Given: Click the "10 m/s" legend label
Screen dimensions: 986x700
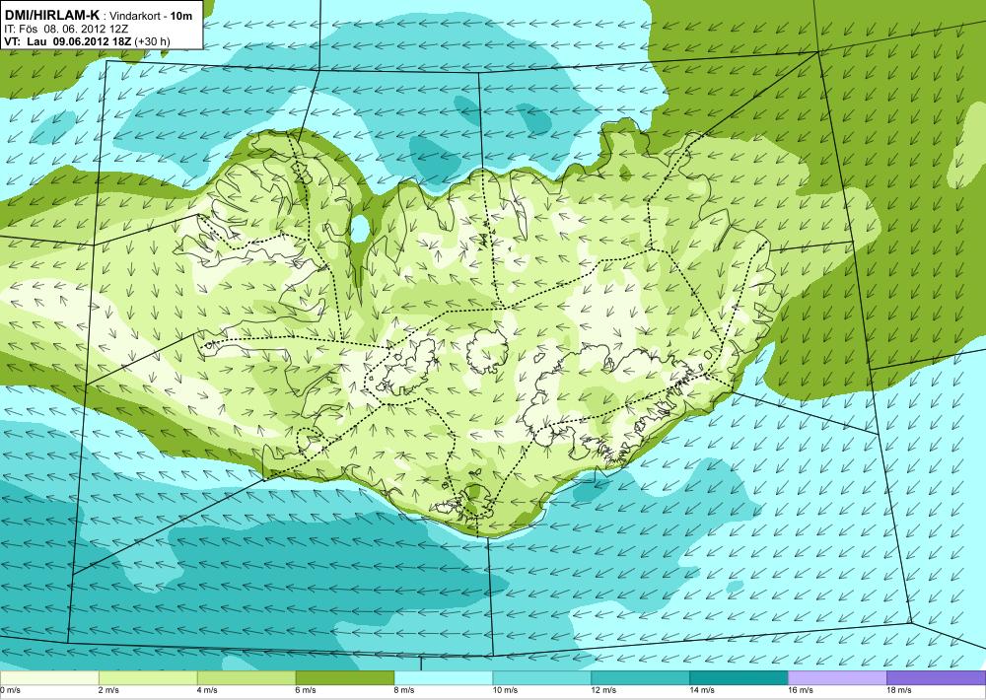Looking at the screenshot, I should [x=506, y=690].
